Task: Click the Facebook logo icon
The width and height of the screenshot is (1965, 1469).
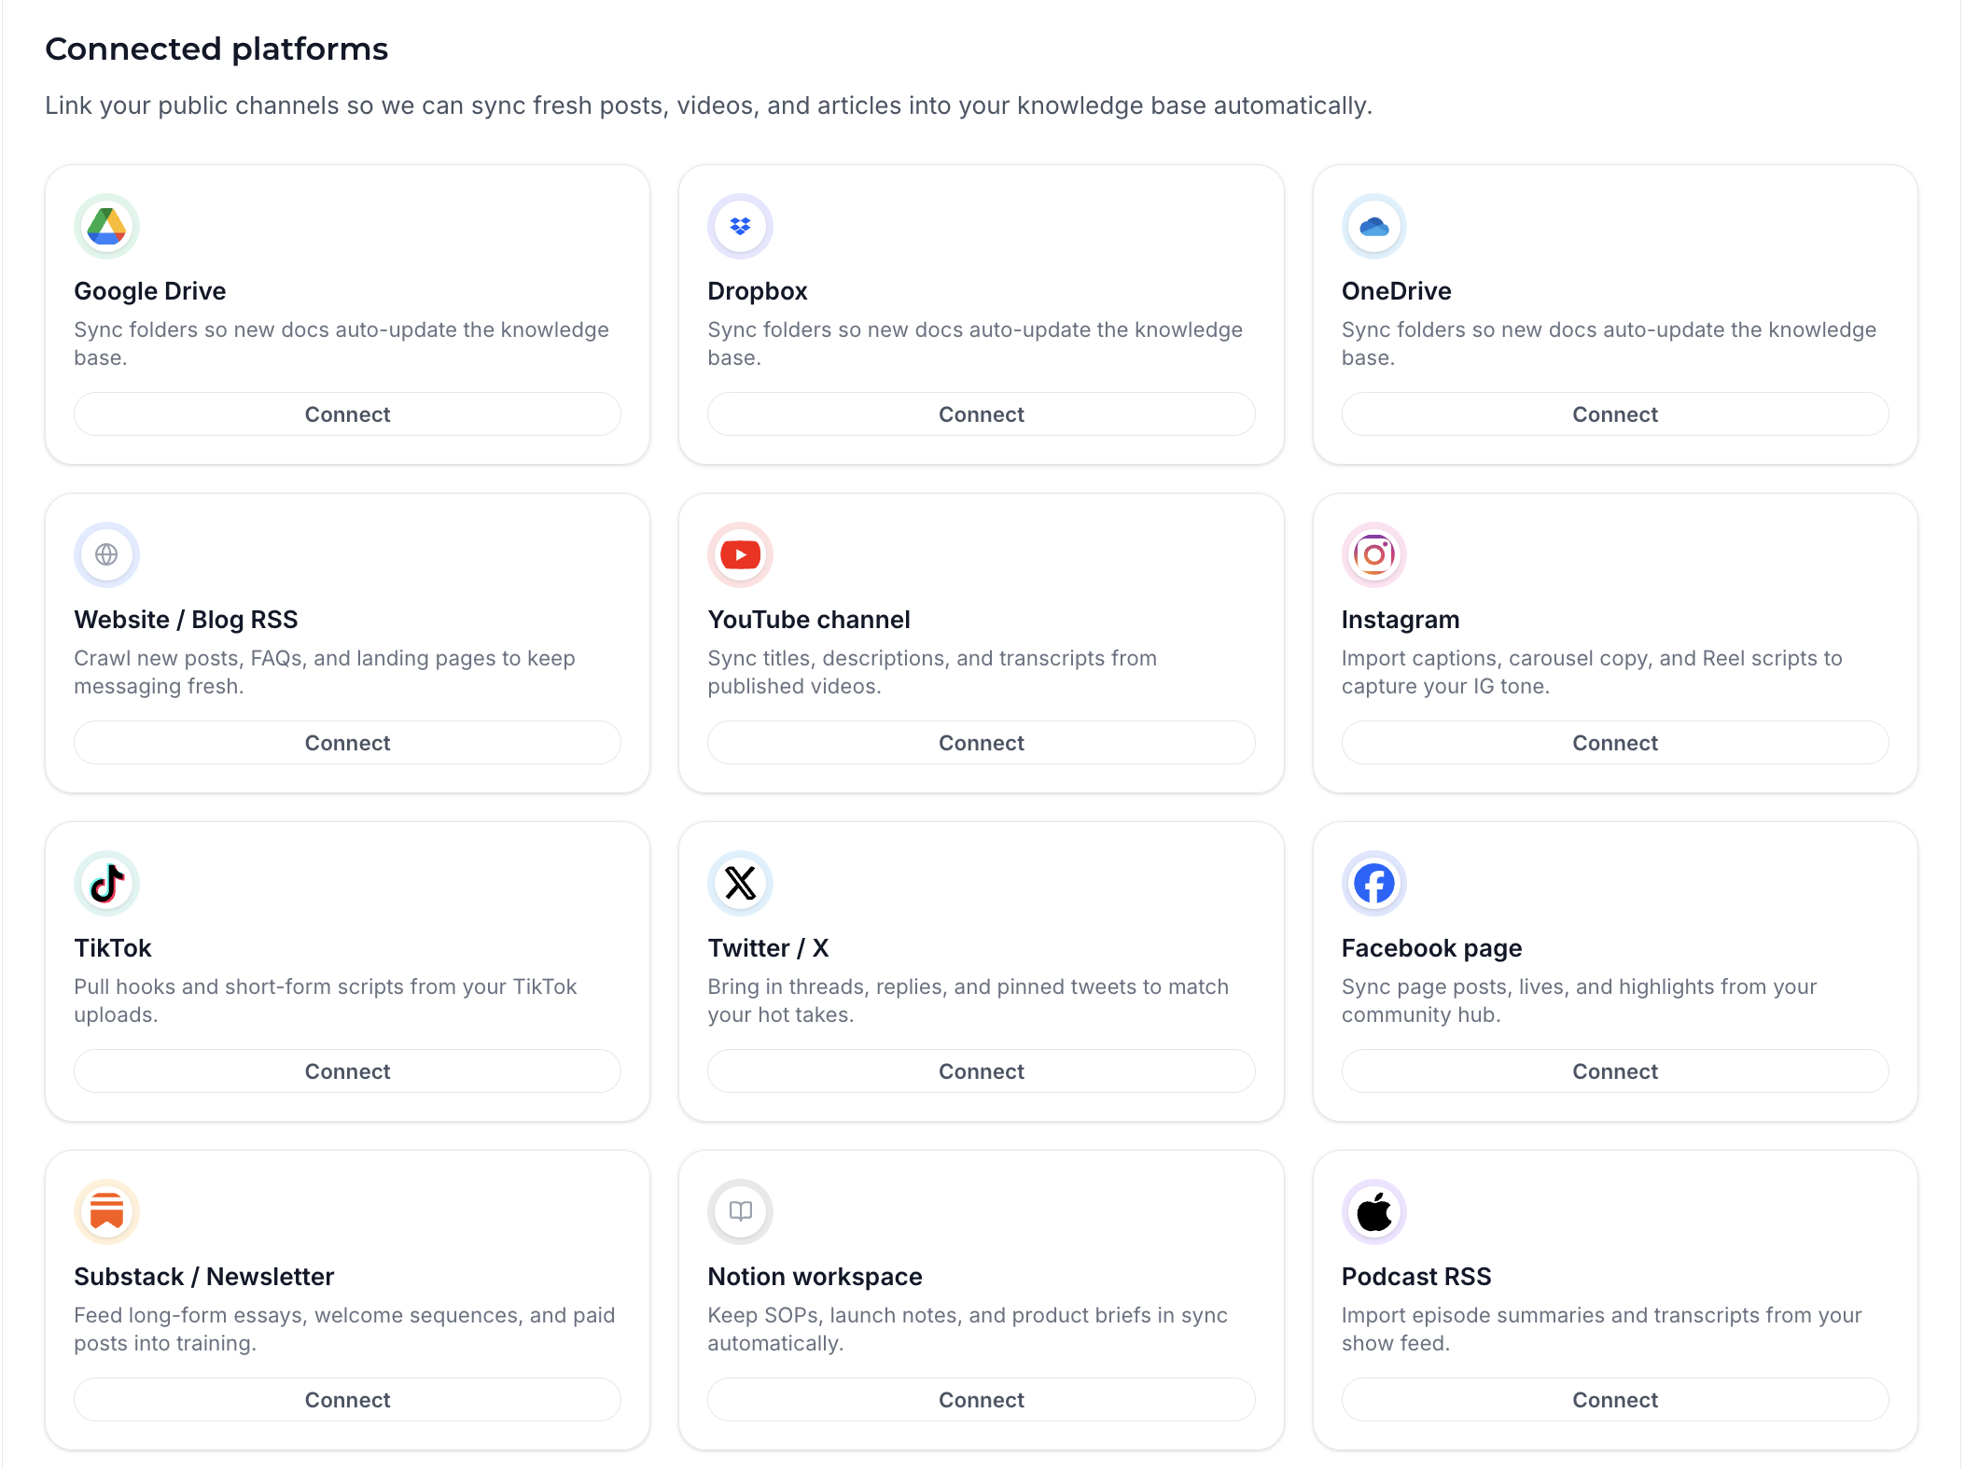Action: point(1373,883)
